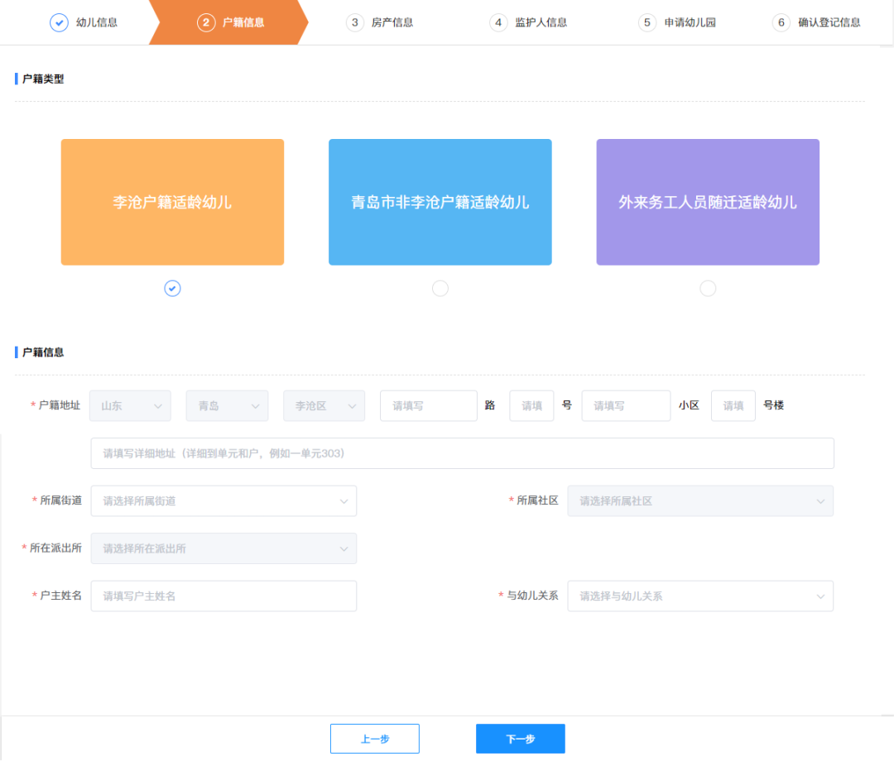Choose the orange 李沧户籍适龄幼儿 card
Viewport: 894px width, 761px height.
pyautogui.click(x=172, y=202)
